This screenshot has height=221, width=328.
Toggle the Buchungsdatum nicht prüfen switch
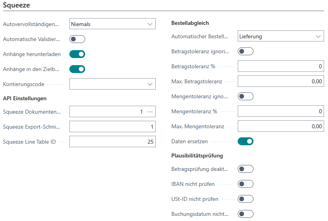[x=246, y=214]
